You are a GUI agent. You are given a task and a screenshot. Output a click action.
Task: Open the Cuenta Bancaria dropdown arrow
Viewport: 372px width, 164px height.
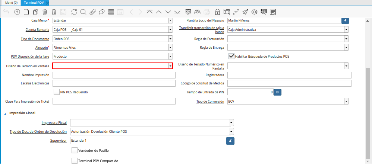pos(170,30)
